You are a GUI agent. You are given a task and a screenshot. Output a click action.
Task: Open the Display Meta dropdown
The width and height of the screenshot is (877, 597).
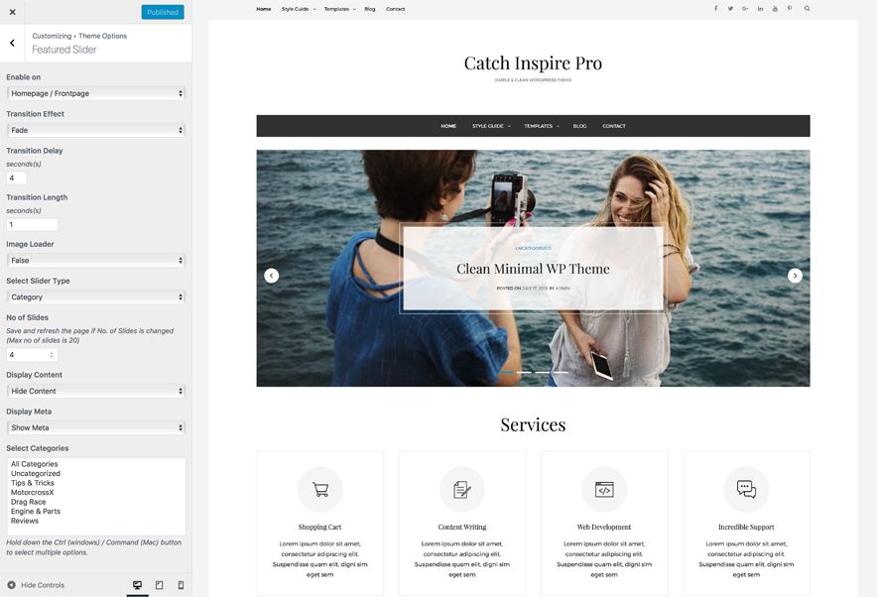coord(96,428)
